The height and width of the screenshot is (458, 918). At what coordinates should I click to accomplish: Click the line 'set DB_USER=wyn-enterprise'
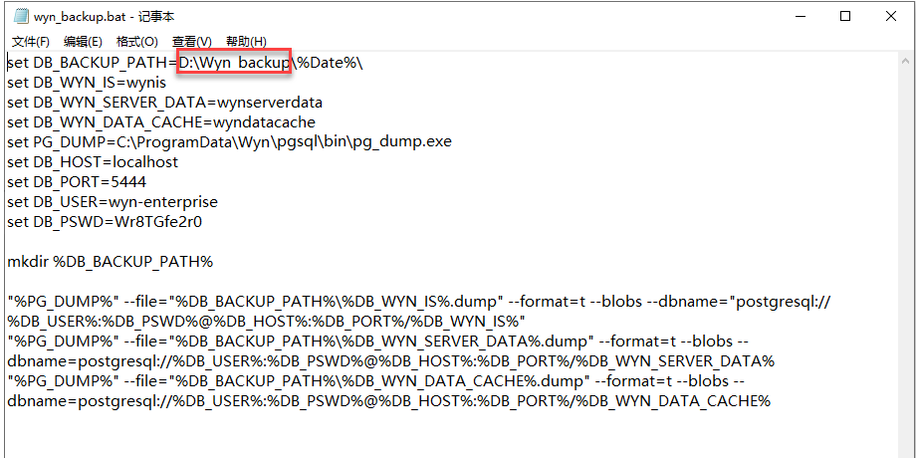pyautogui.click(x=113, y=202)
